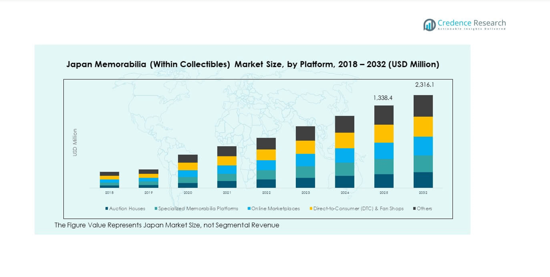Viewport: 550px width, 277px height.
Task: Click the 2022 x-axis year label
Action: click(266, 193)
